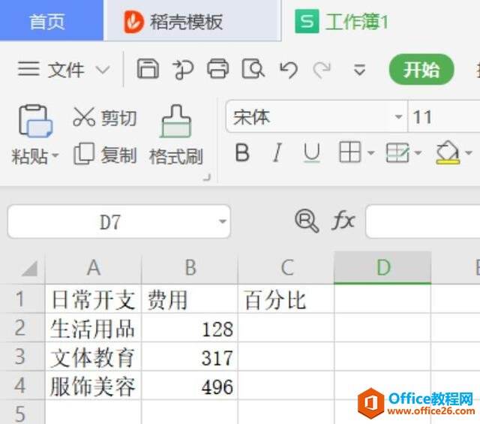Click empty cell C2 under 百分比

click(x=286, y=328)
